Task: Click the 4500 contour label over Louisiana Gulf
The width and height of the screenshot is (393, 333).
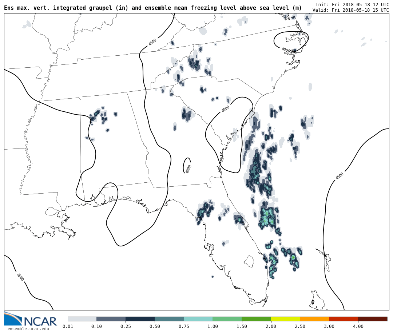Action: coord(20,277)
